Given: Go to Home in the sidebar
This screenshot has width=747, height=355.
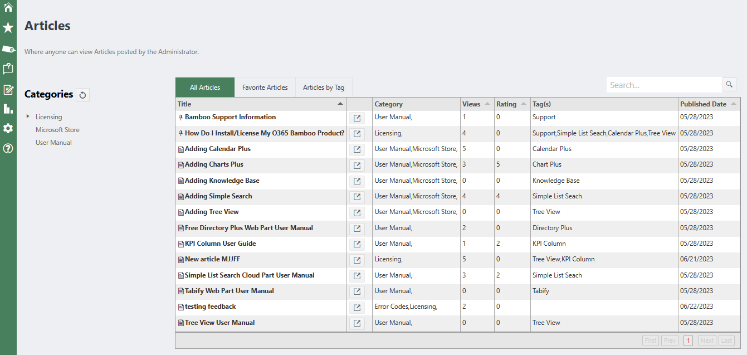Looking at the screenshot, I should pyautogui.click(x=8, y=7).
